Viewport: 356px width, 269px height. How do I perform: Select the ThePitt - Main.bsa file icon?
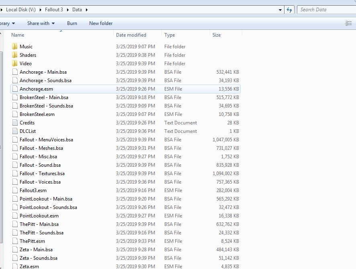click(15, 224)
